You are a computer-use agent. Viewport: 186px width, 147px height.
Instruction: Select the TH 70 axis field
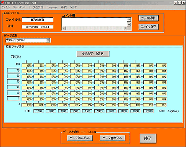click(x=13, y=70)
